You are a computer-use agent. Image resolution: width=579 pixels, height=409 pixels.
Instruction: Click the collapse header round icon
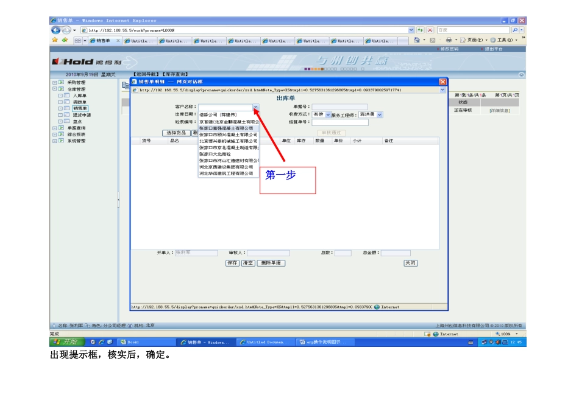(521, 74)
